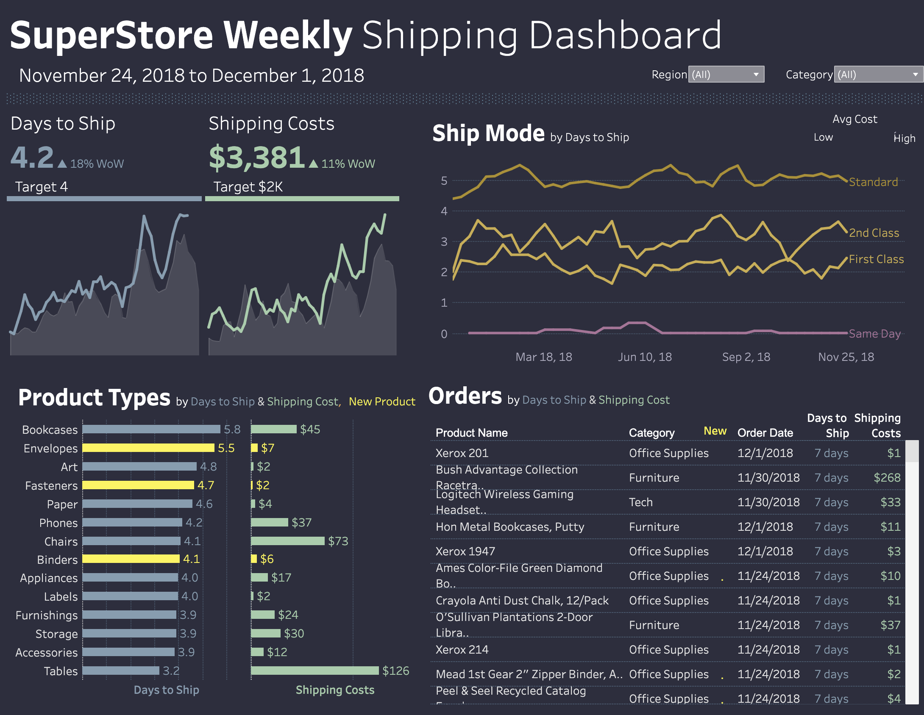Click the Art product type label
The image size is (924, 715).
click(x=69, y=467)
